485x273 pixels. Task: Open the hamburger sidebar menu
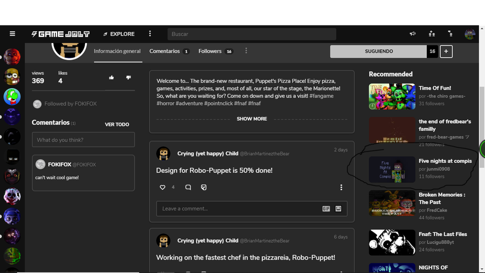pyautogui.click(x=12, y=34)
